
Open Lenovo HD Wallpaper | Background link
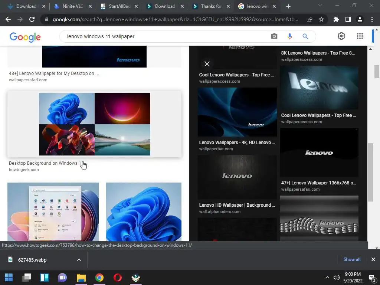pyautogui.click(x=237, y=205)
